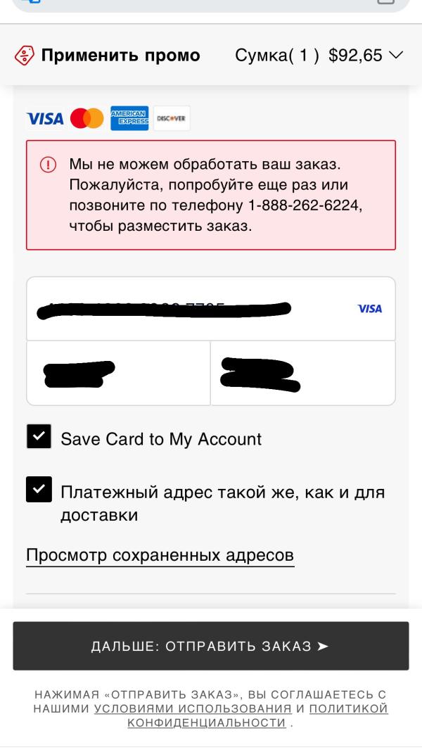Open Условиями использования link
The height and width of the screenshot is (750, 422).
point(193,708)
